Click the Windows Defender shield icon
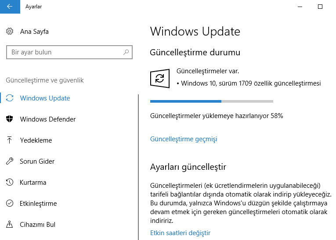Viewport: 336px width, 240px height. click(10, 119)
